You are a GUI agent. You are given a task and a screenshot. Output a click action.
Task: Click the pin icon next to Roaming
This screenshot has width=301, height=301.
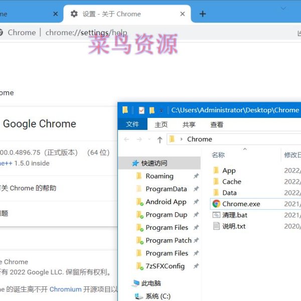pyautogui.click(x=196, y=176)
